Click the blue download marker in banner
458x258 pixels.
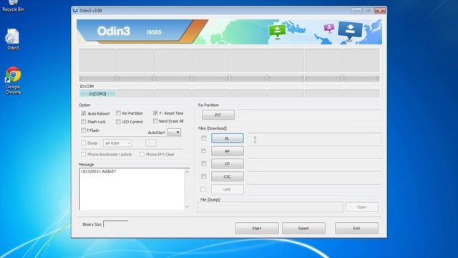350,30
